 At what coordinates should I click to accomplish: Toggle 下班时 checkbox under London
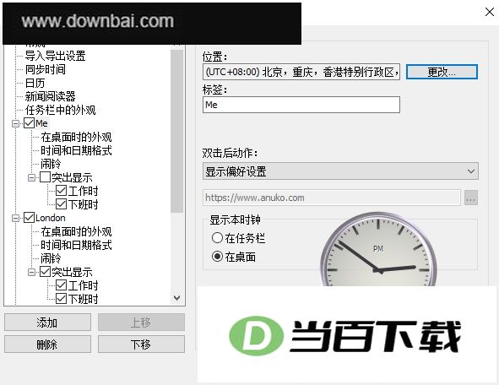(61, 298)
